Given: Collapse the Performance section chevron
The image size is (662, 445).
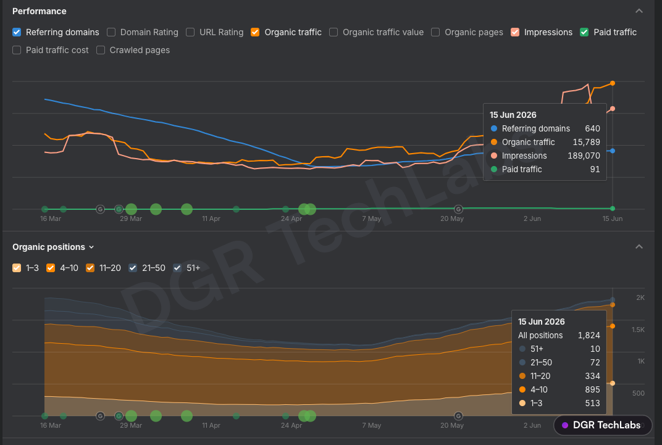Looking at the screenshot, I should (639, 11).
